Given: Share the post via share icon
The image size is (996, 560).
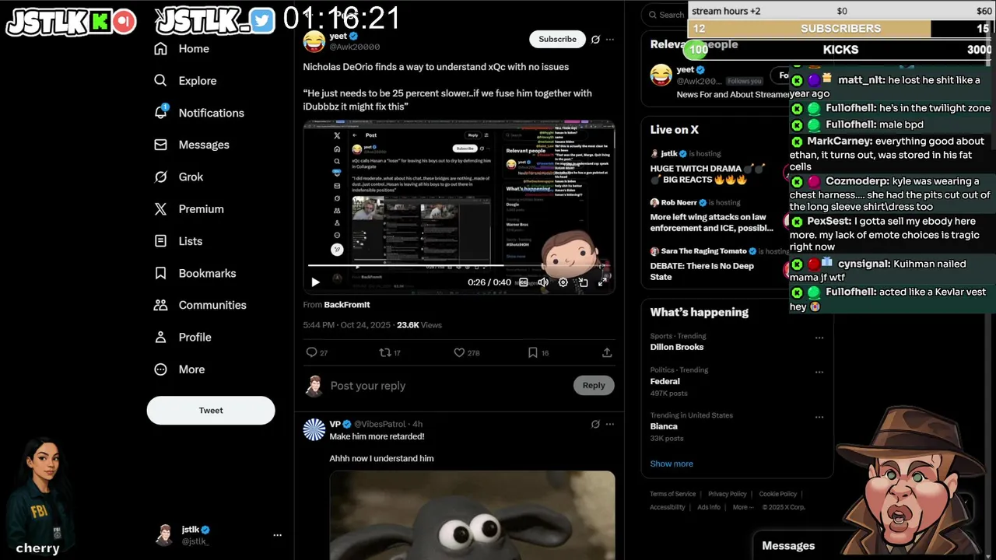Looking at the screenshot, I should [x=607, y=352].
